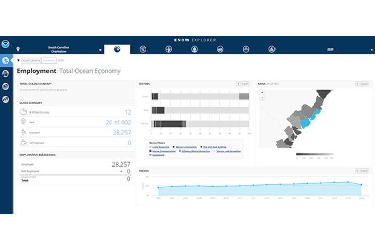Select the GDP trend arrow sidebar icon
The image size is (375, 250).
6,99
